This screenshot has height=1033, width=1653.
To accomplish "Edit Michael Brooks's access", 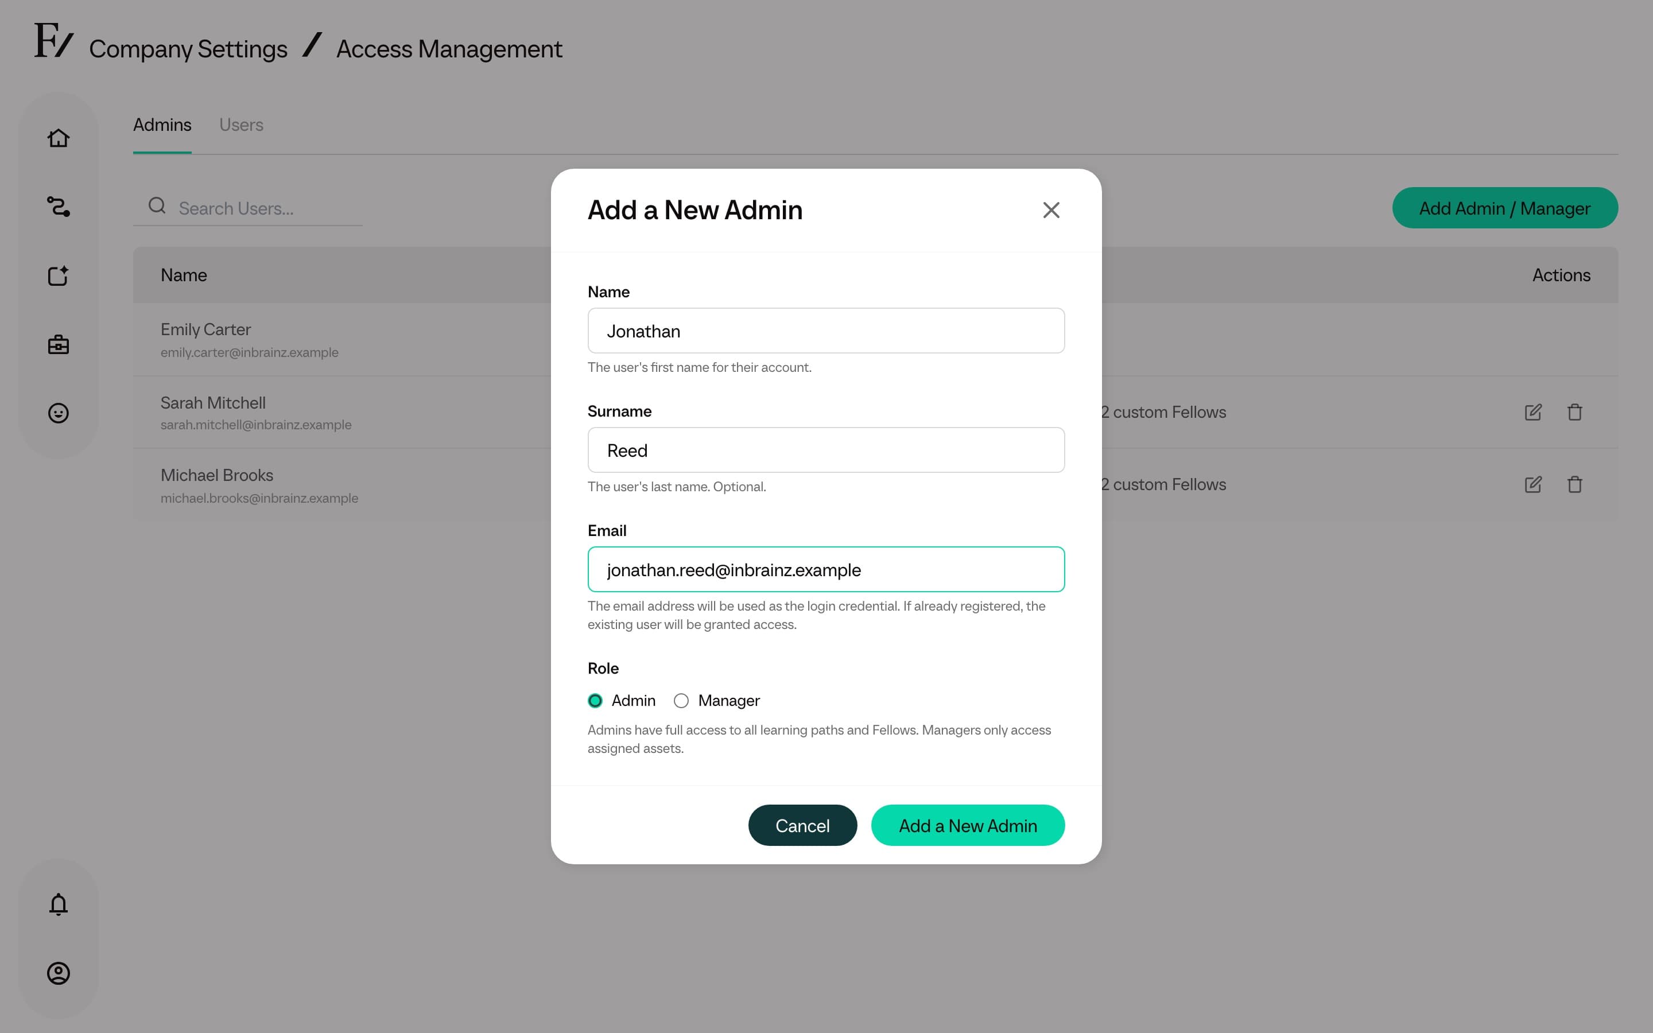I will click(1533, 484).
